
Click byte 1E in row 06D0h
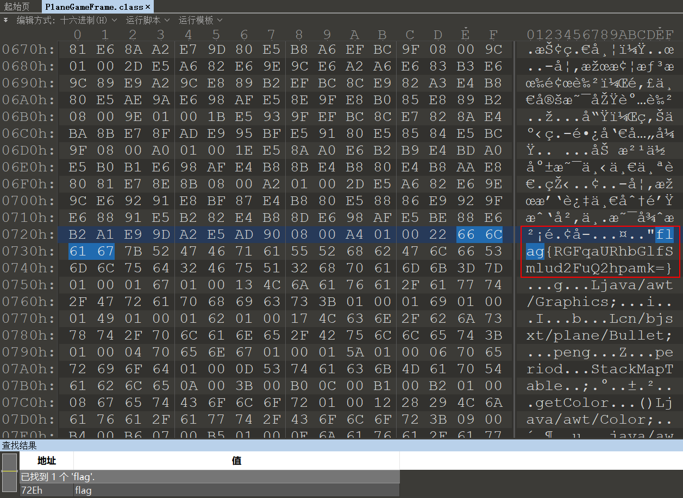click(x=243, y=151)
